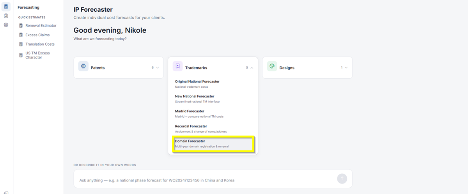This screenshot has width=468, height=194.
Task: Open the reports chart icon in left rail
Action: pos(6,16)
